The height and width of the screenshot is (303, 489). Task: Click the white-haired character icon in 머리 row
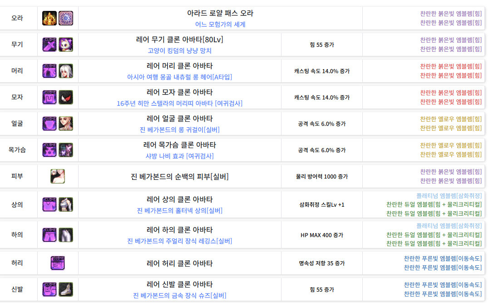pyautogui.click(x=66, y=71)
